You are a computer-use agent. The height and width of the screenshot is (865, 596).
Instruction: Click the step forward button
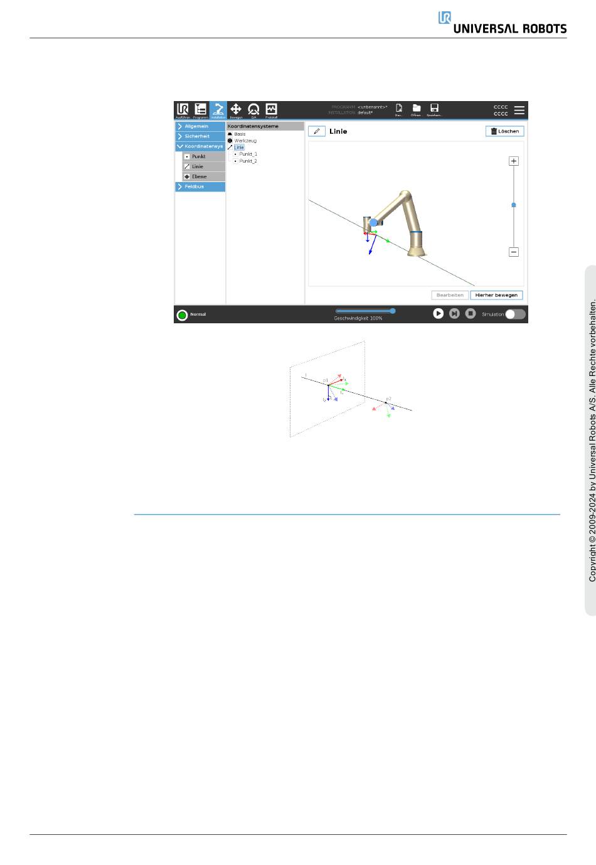point(454,313)
